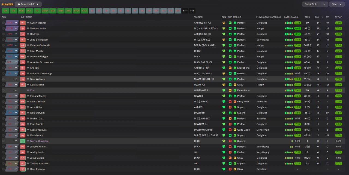Open Kylian Mbappé's player profile
349x175 pixels.
pyautogui.click(x=38, y=23)
